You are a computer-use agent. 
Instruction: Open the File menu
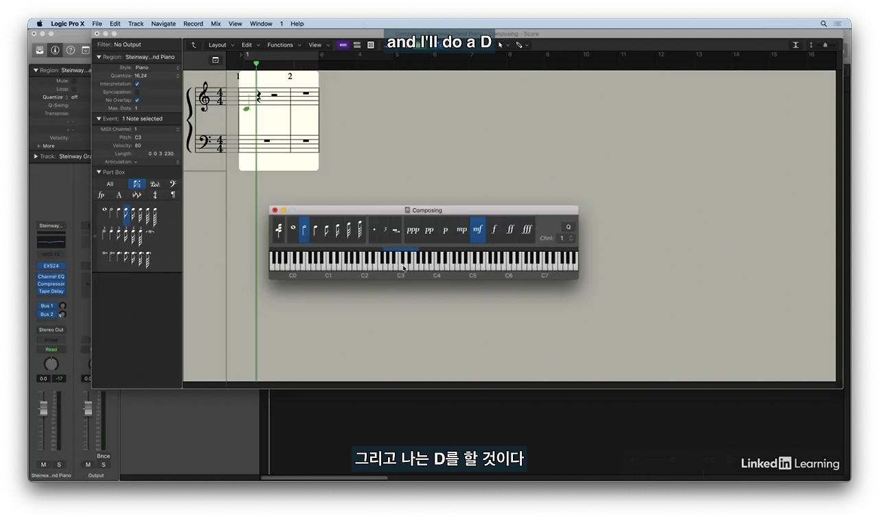click(x=97, y=23)
